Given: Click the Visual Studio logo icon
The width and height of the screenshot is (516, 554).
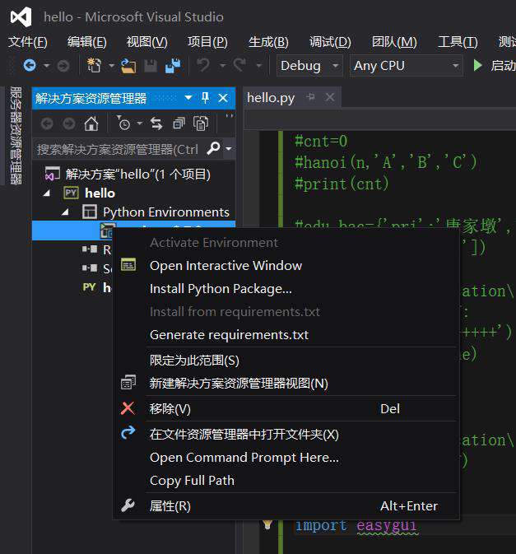Looking at the screenshot, I should point(21,17).
